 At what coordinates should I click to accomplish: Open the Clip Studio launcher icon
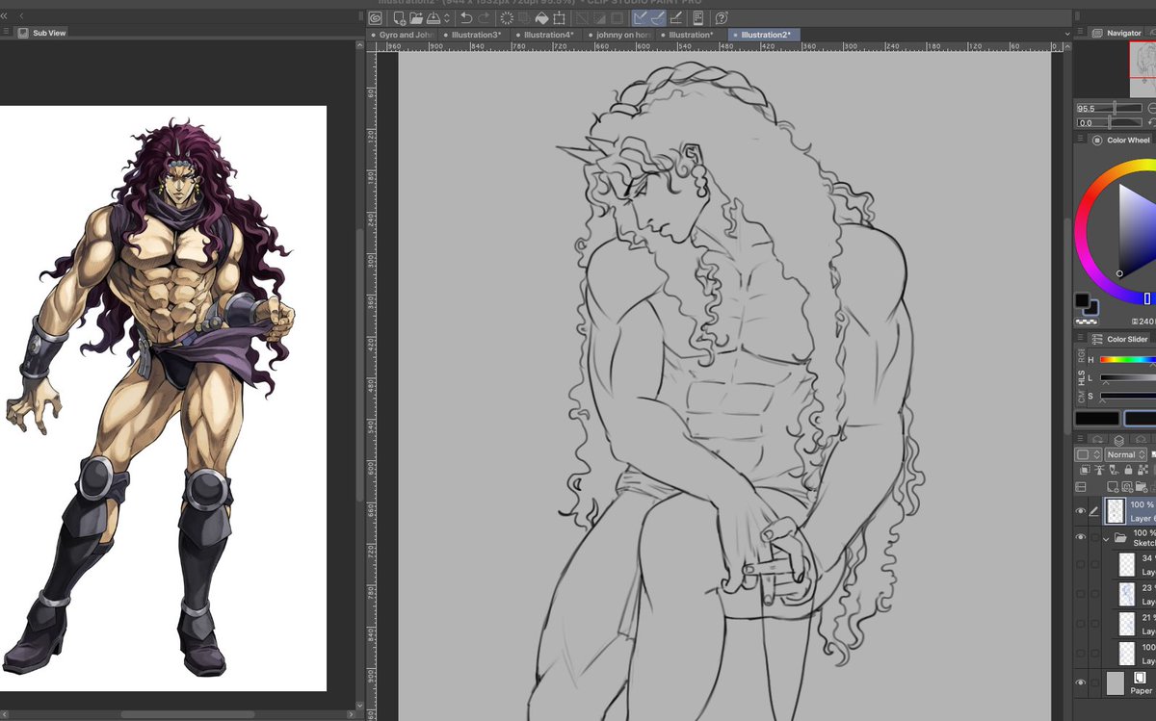coord(375,18)
